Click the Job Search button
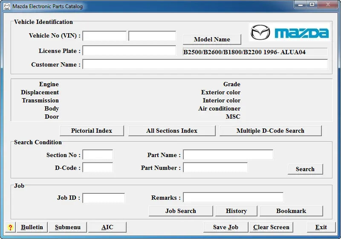The height and width of the screenshot is (239, 341). pyautogui.click(x=181, y=211)
